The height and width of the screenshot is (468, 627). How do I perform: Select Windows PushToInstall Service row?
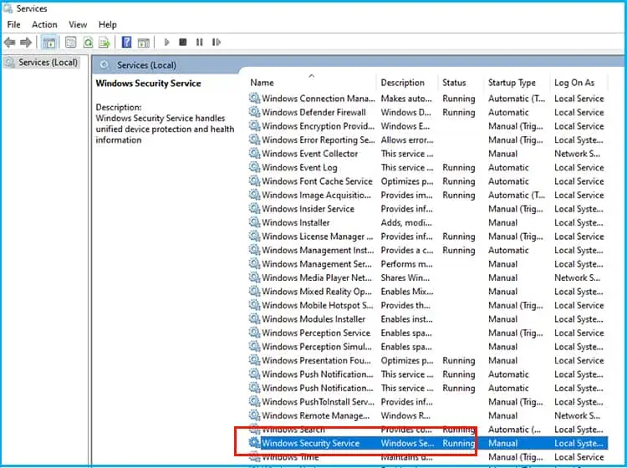click(428, 402)
